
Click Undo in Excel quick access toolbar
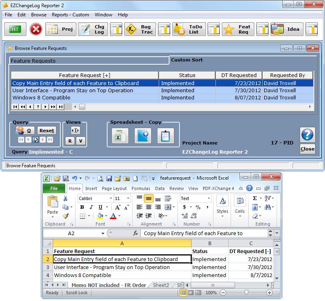pos(75,178)
